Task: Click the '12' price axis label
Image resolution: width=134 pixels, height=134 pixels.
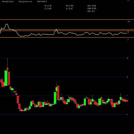Action: 127,77
